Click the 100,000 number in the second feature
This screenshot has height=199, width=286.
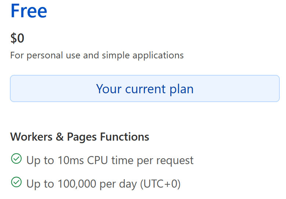77,184
